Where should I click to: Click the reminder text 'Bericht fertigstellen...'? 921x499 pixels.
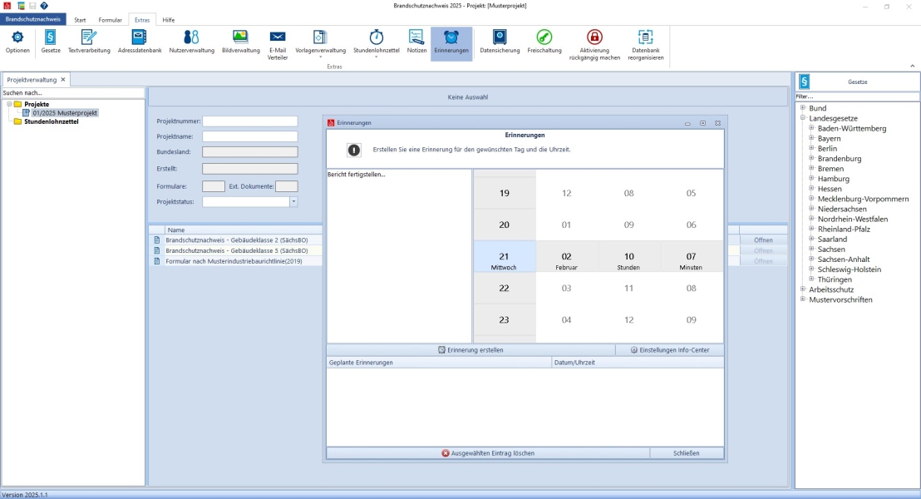click(x=357, y=175)
